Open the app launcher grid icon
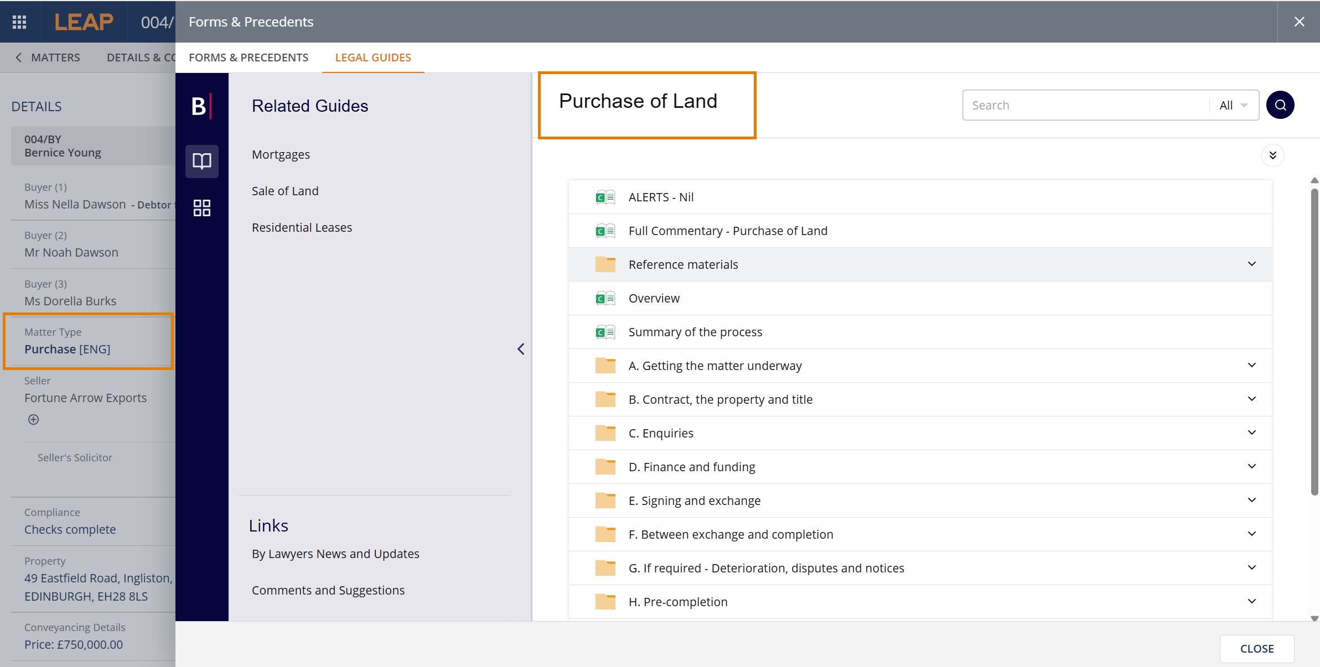Image resolution: width=1320 pixels, height=667 pixels. (x=19, y=22)
